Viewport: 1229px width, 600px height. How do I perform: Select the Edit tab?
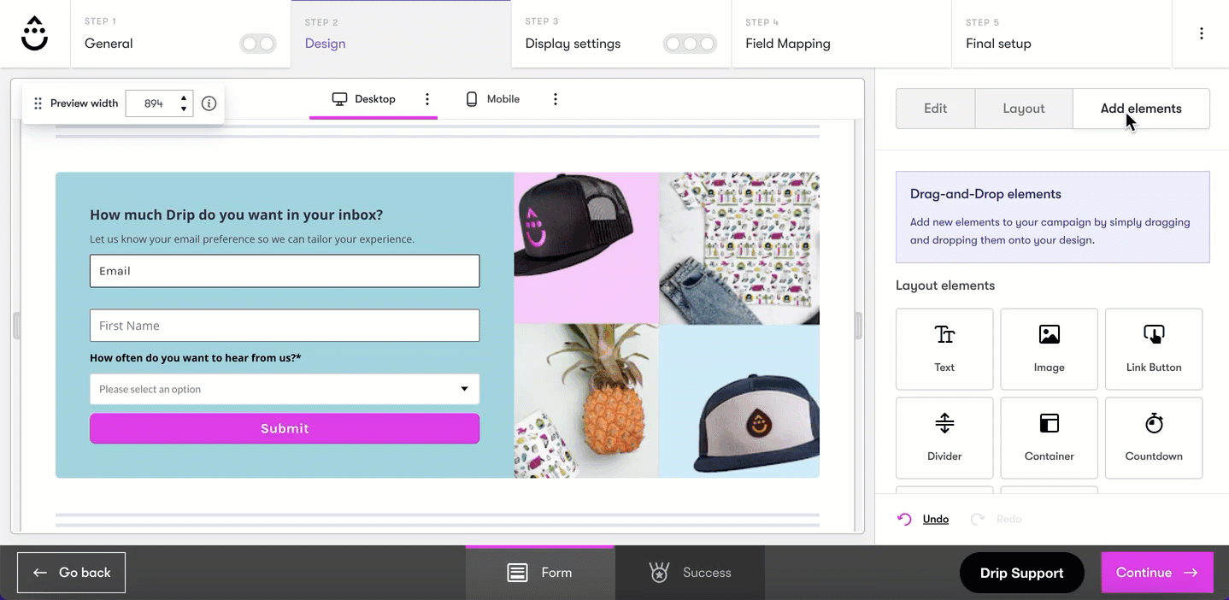[936, 109]
